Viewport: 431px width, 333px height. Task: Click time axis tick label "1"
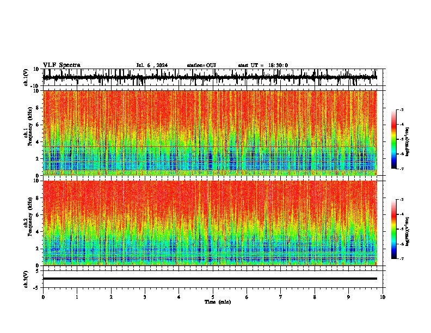click(x=77, y=297)
